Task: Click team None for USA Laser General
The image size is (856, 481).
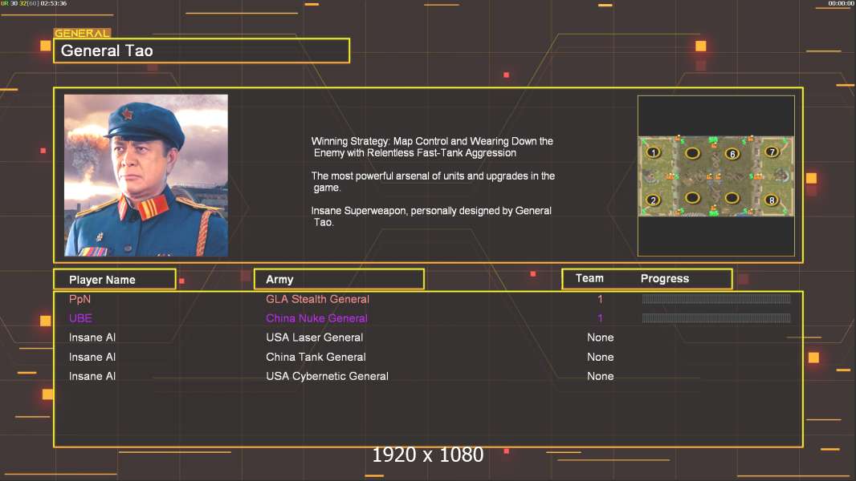Action: pos(601,338)
